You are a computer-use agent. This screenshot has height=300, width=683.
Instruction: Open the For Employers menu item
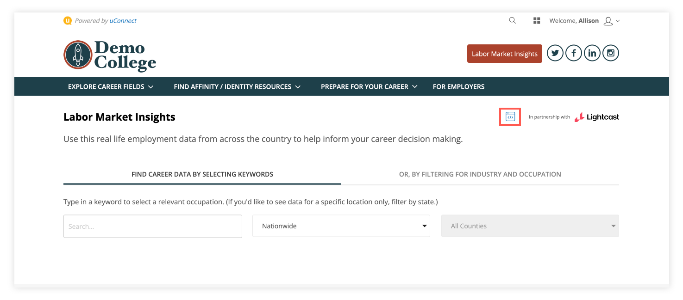point(458,86)
